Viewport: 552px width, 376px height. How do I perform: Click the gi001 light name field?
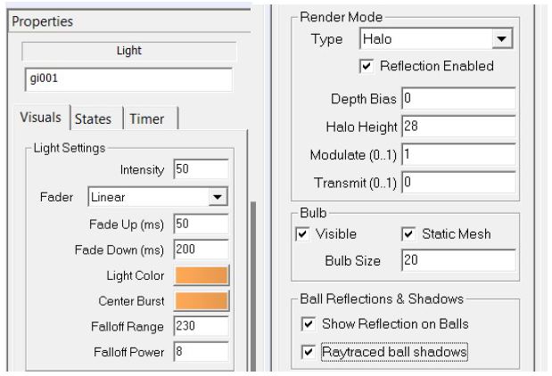(x=128, y=79)
